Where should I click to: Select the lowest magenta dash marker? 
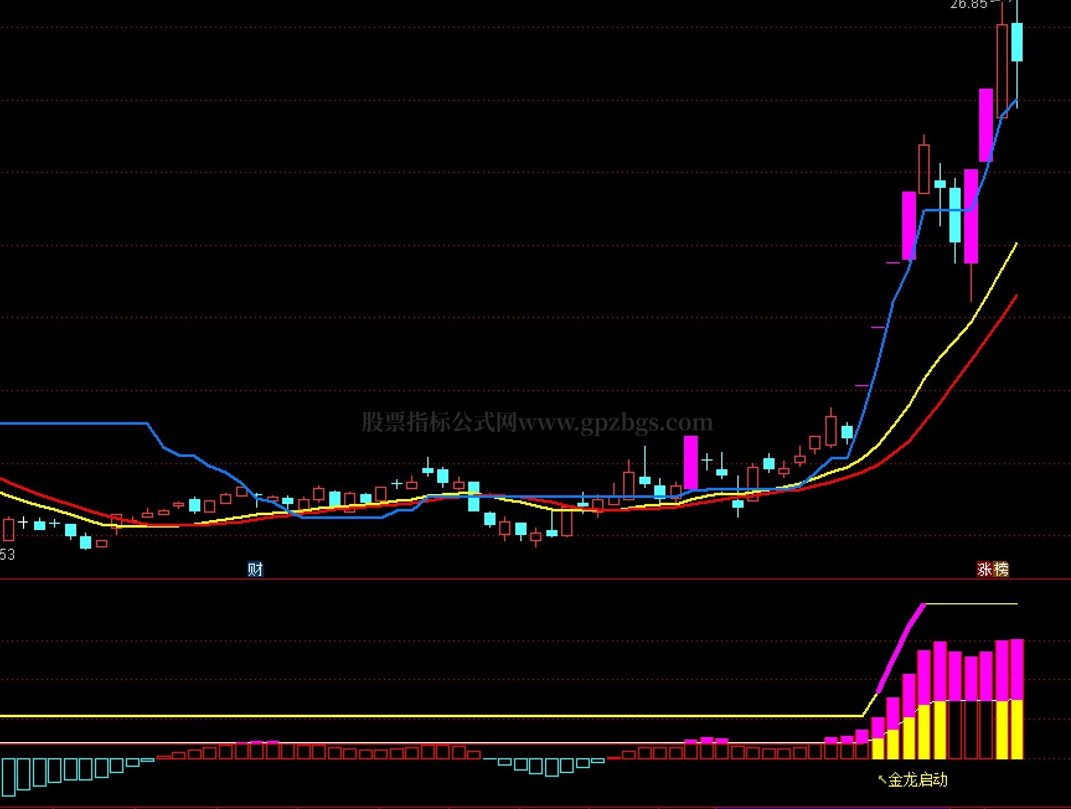(x=862, y=386)
